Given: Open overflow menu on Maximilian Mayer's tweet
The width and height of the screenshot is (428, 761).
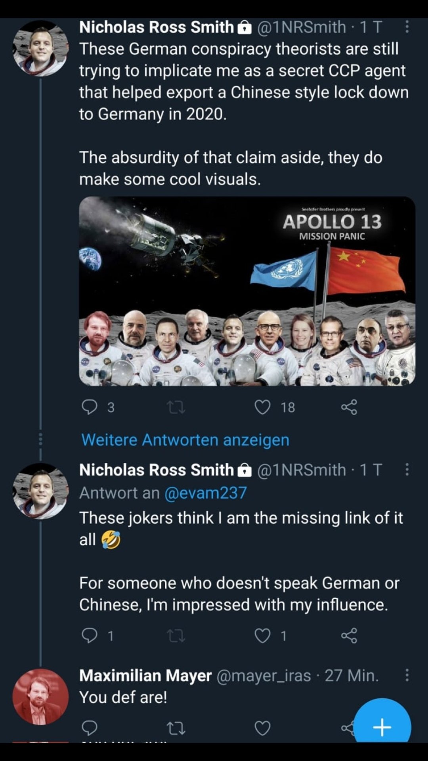Looking at the screenshot, I should [x=407, y=675].
